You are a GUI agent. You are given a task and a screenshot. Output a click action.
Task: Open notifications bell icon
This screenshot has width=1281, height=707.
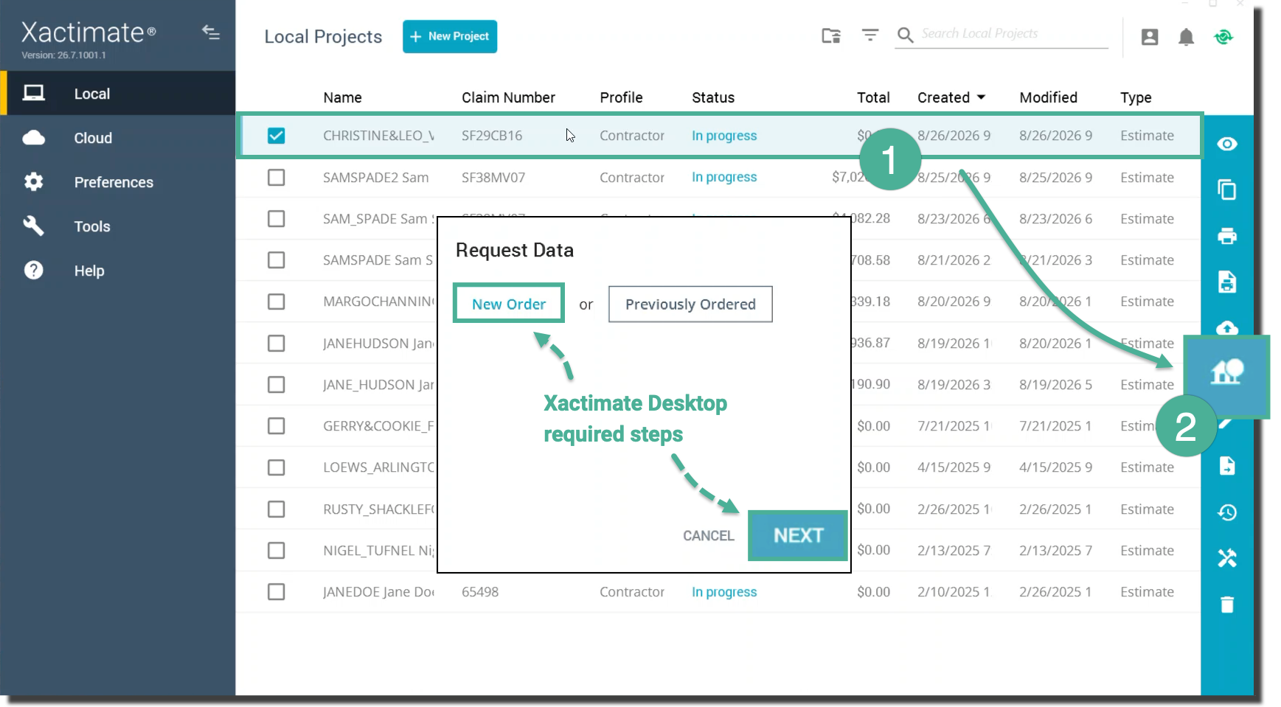click(1186, 37)
